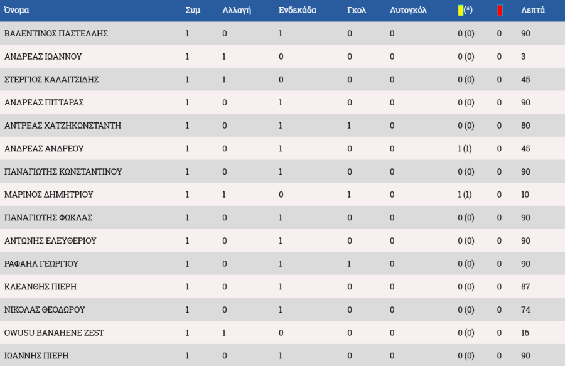Image resolution: width=565 pixels, height=366 pixels.
Task: Click the Αυτογκόλ column header
Action: pos(408,11)
